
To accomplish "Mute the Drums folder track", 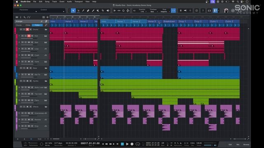I will click(21, 30).
